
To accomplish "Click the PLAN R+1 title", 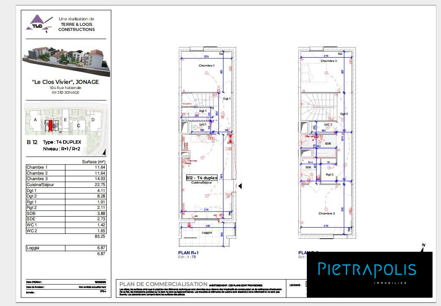I will coord(188,253).
